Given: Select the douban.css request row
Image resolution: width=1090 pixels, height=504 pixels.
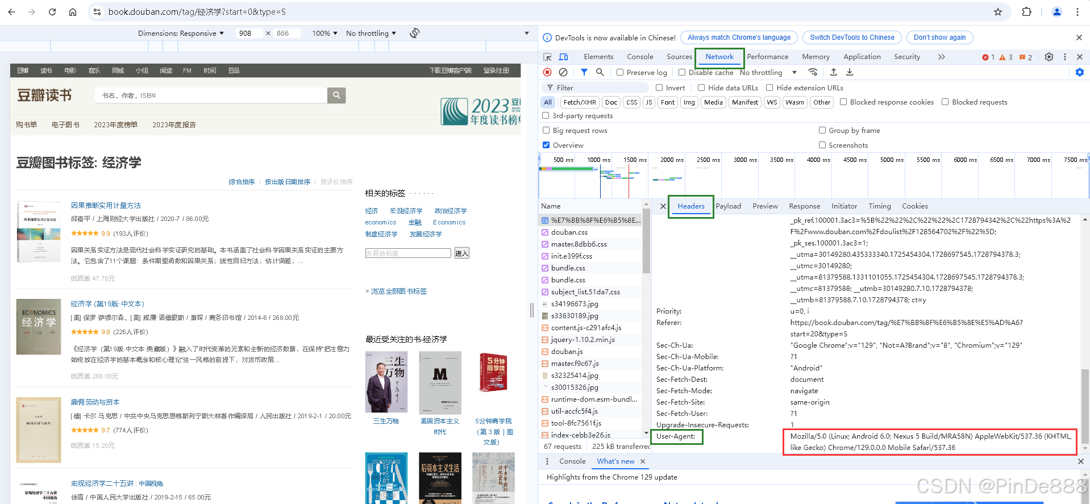Looking at the screenshot, I should coord(590,232).
